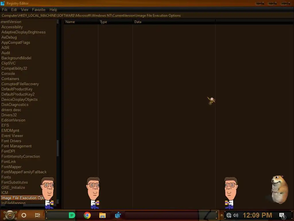This screenshot has height=221, width=294.
Task: Select the FontMapperFamilyFallback key
Action: 24,172
